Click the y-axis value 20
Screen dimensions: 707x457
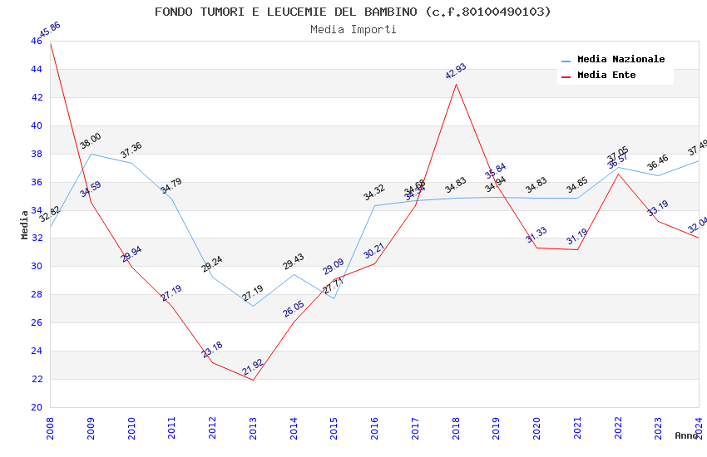(37, 407)
